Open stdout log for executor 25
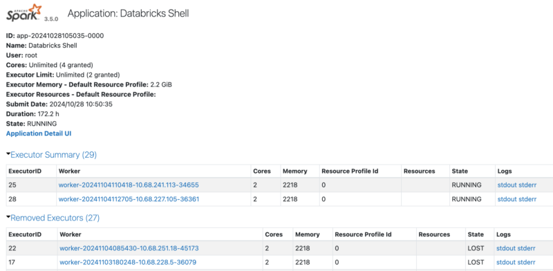Screen dimensions: 553x271 click(x=507, y=185)
